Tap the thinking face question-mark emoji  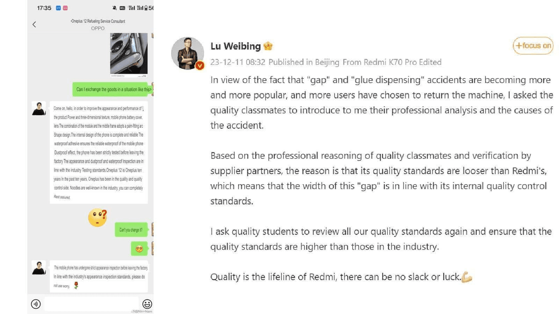pos(98,218)
